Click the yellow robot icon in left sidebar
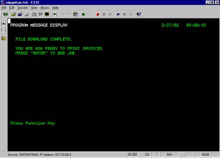This screenshot has width=220, height=158. tap(4, 38)
